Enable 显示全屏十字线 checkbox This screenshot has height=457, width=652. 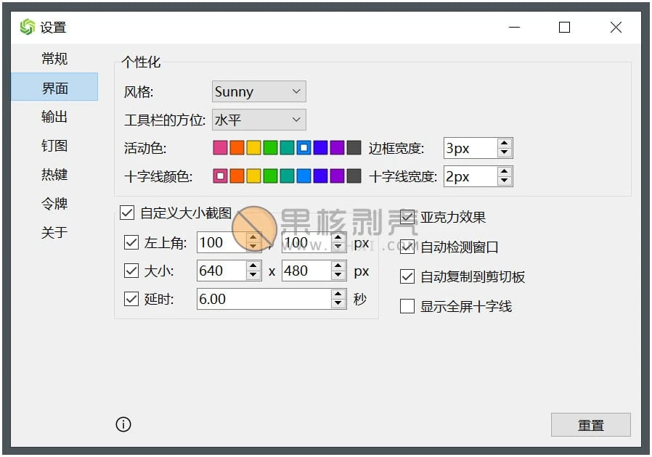click(407, 306)
